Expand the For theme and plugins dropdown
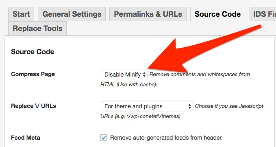 pyautogui.click(x=147, y=106)
